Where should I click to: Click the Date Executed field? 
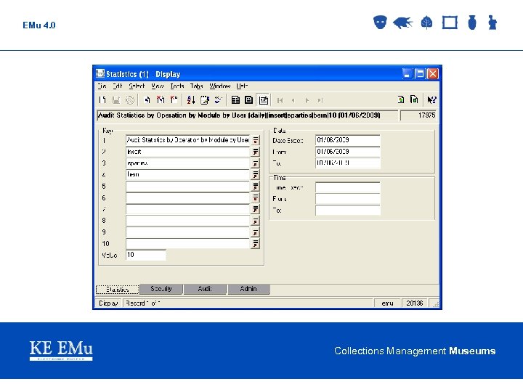pyautogui.click(x=347, y=140)
